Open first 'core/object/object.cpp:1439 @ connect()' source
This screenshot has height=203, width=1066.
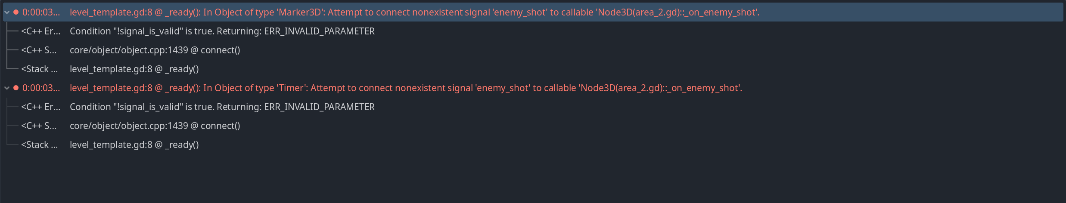155,50
